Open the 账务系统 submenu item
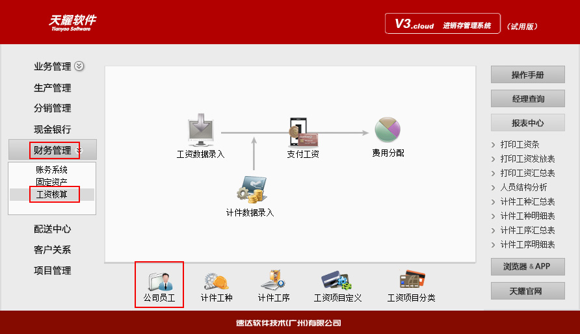The image size is (580, 334). 52,170
